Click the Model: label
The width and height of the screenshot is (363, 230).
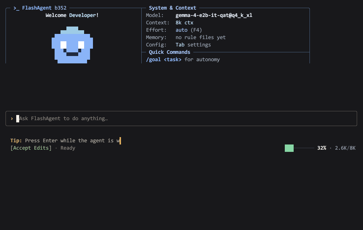pos(155,15)
